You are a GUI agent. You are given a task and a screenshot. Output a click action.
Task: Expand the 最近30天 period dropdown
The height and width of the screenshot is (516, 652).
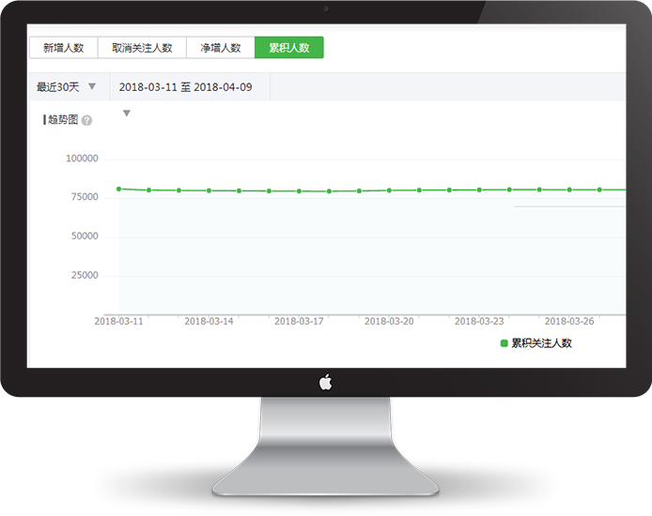click(x=68, y=87)
